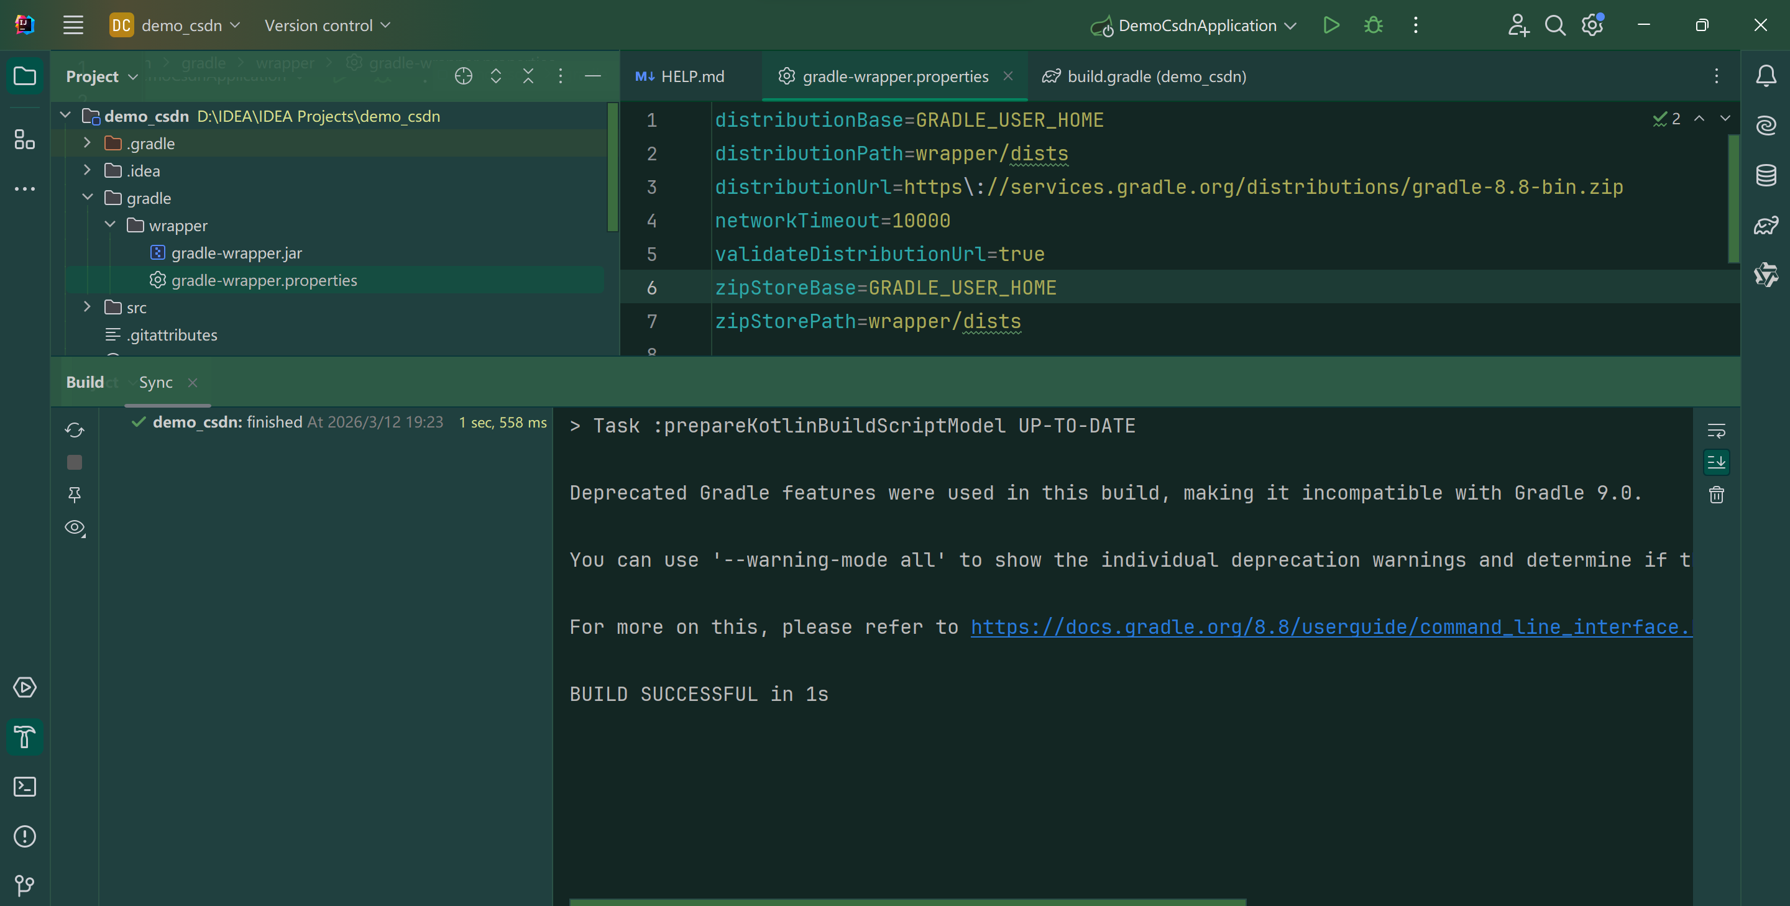Viewport: 1790px width, 906px height.
Task: Open the Database tool window
Action: point(1766,175)
